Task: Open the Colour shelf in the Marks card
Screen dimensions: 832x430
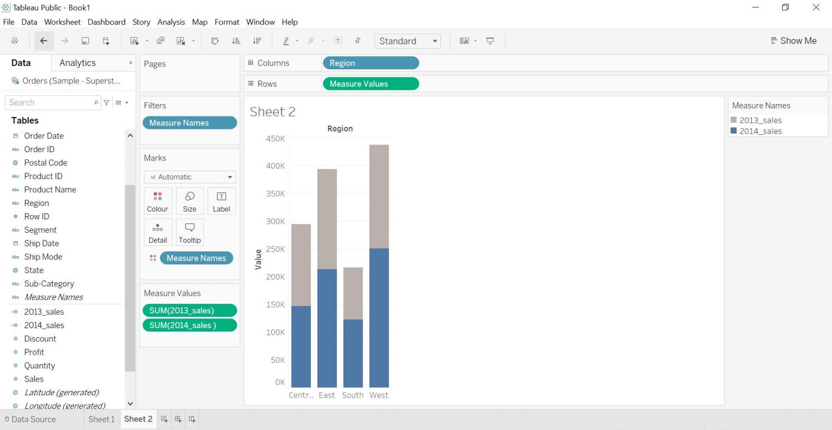Action: (158, 200)
